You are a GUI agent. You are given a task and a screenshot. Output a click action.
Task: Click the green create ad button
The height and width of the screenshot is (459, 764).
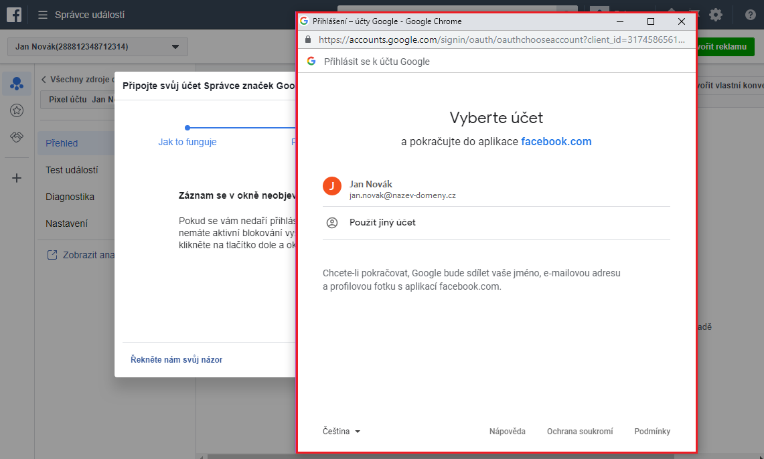click(x=726, y=47)
